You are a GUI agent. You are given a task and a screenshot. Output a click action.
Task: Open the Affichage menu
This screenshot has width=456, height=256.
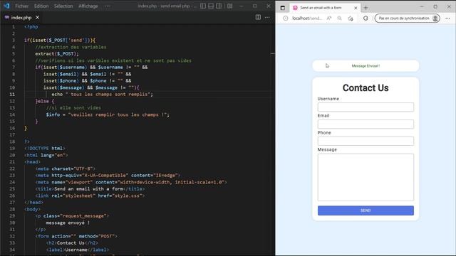[88, 6]
